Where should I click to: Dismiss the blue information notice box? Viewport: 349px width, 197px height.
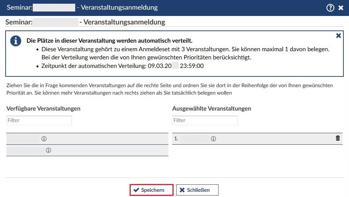click(338, 36)
